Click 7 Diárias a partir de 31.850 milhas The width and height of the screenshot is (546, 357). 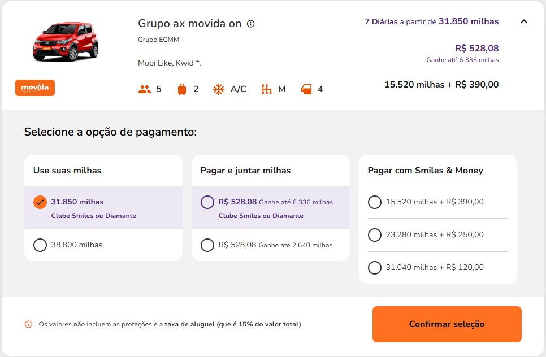point(431,21)
